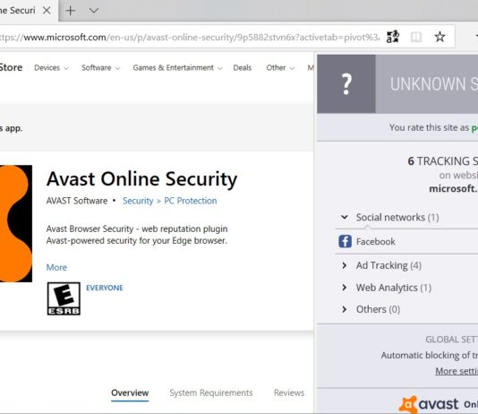Click the translate icon in address bar
The height and width of the screenshot is (414, 478).
(393, 37)
